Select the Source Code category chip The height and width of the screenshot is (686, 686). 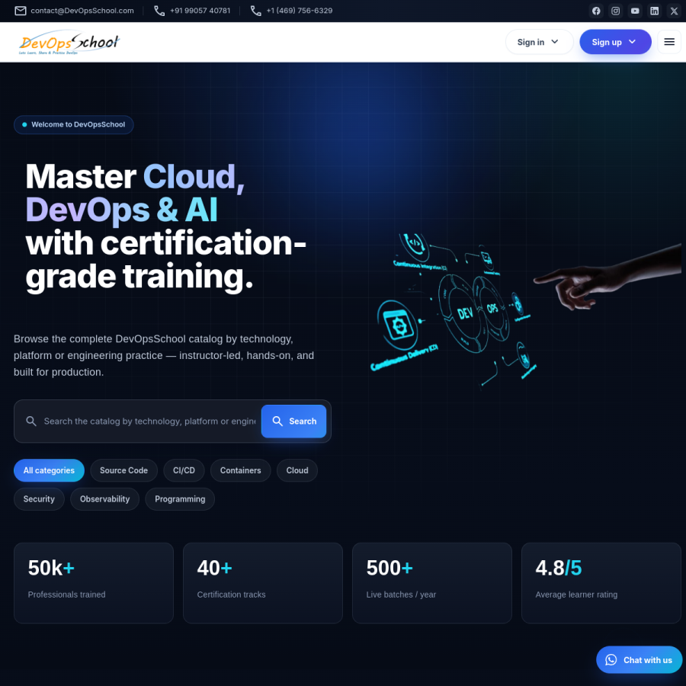point(123,470)
